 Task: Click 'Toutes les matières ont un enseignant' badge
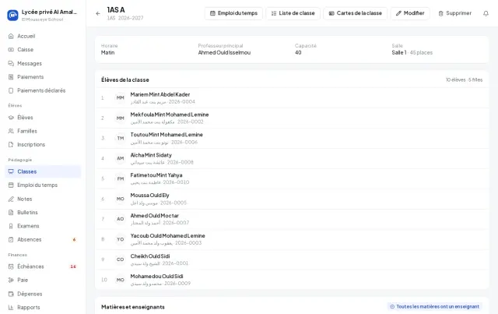(x=434, y=307)
